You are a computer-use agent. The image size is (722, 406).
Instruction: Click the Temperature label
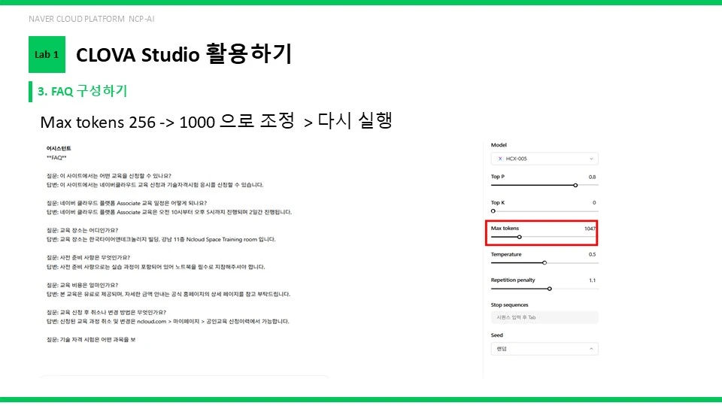coord(506,255)
